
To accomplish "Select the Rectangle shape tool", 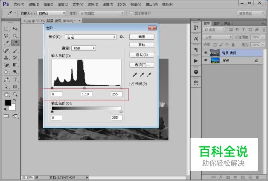I will point(15,87).
